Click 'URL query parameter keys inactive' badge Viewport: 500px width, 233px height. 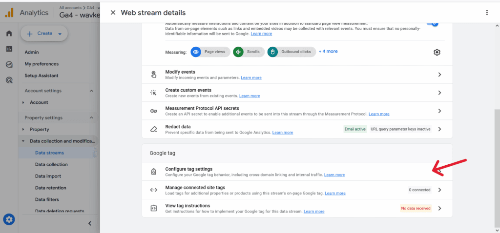[x=400, y=129]
